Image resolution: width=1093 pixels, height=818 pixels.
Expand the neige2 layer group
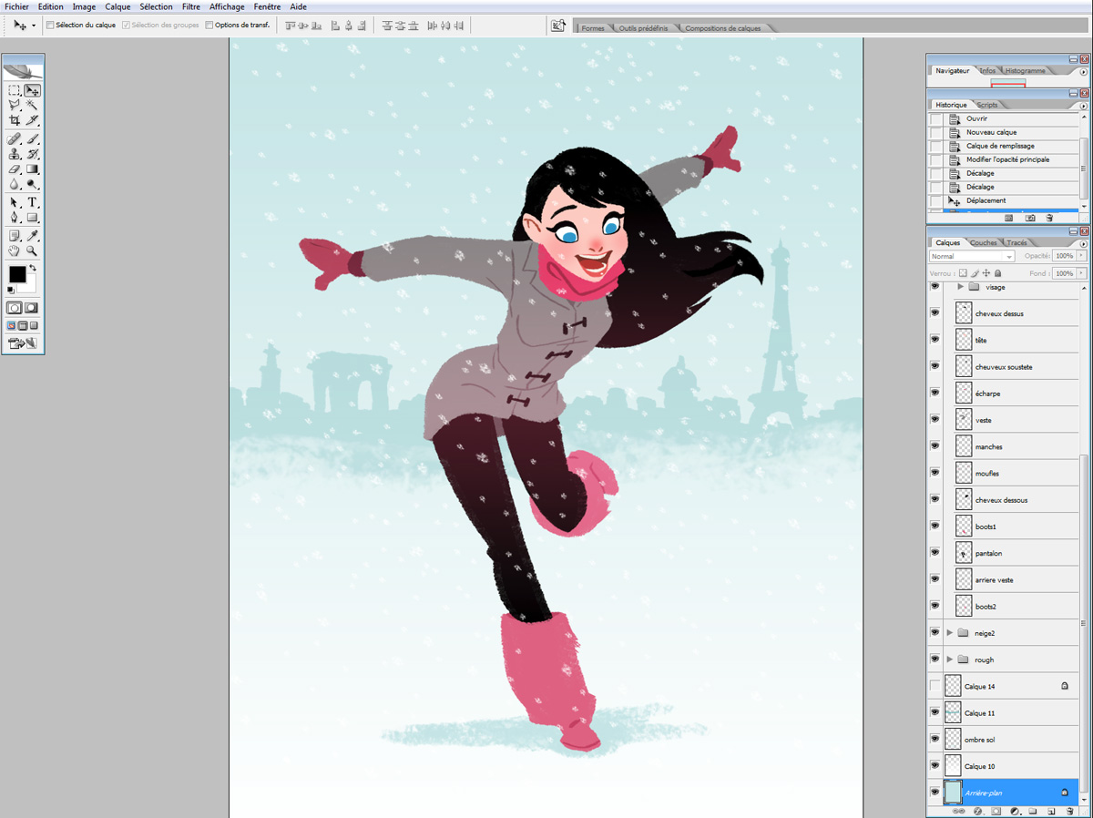pos(950,632)
